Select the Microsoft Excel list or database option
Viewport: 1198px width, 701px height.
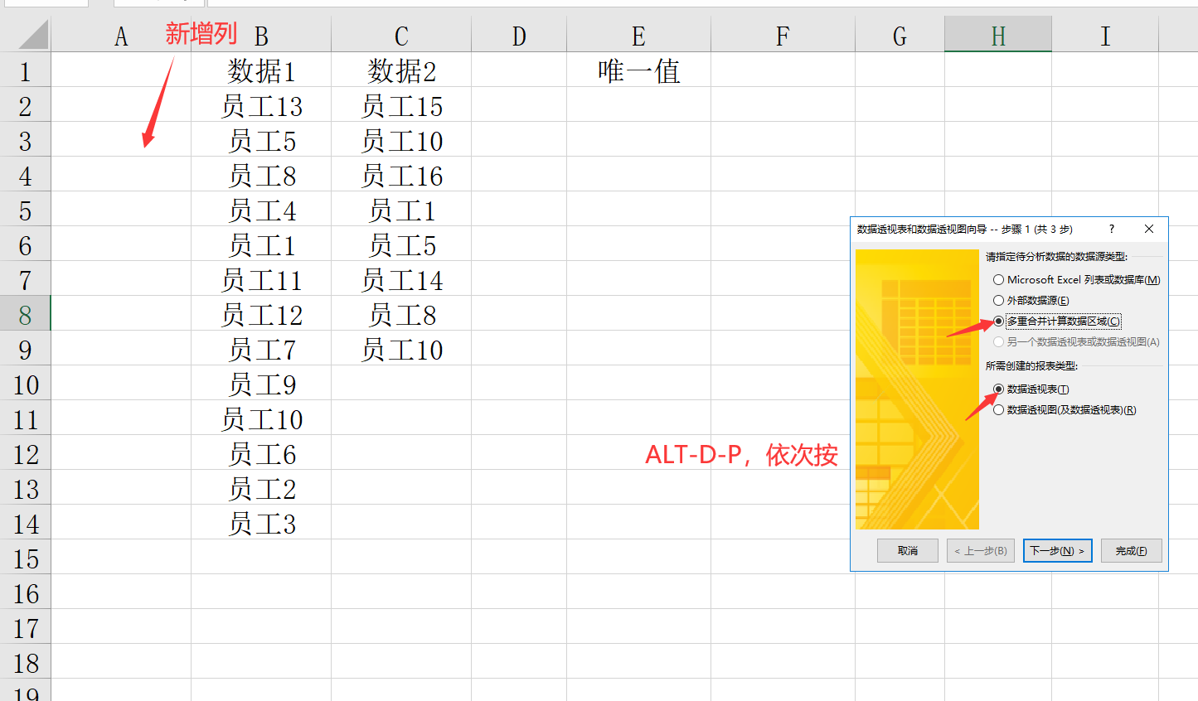[1077, 280]
